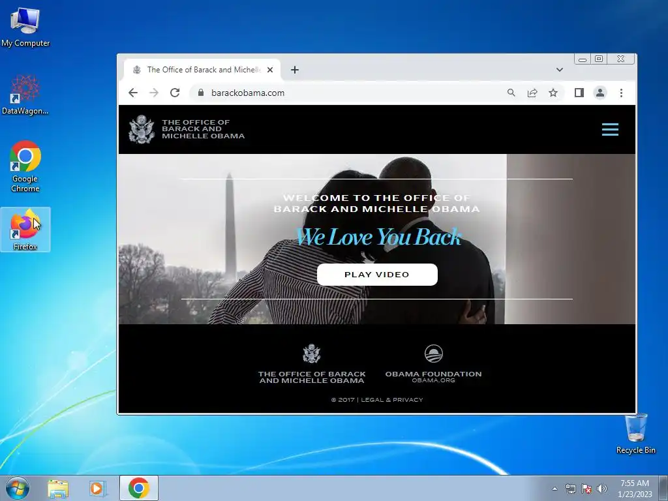Open Windows Media Player from taskbar
The height and width of the screenshot is (501, 668).
click(98, 488)
